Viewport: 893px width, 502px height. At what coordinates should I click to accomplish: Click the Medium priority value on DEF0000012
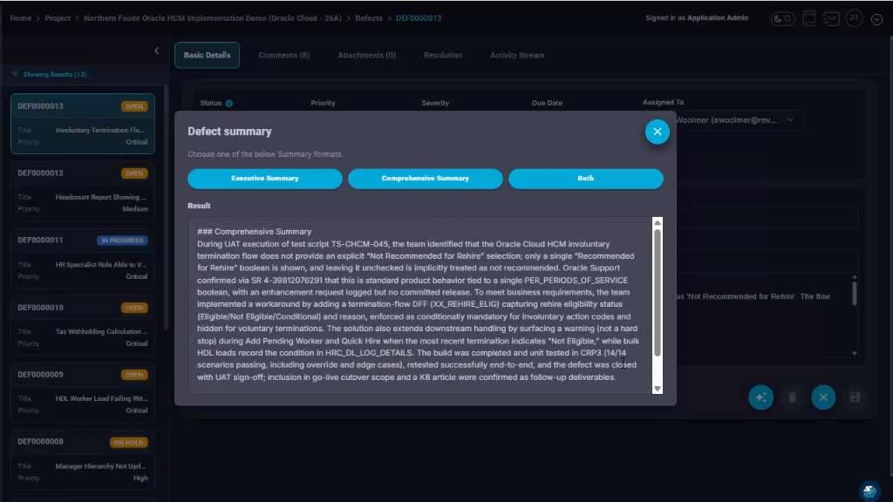click(135, 209)
